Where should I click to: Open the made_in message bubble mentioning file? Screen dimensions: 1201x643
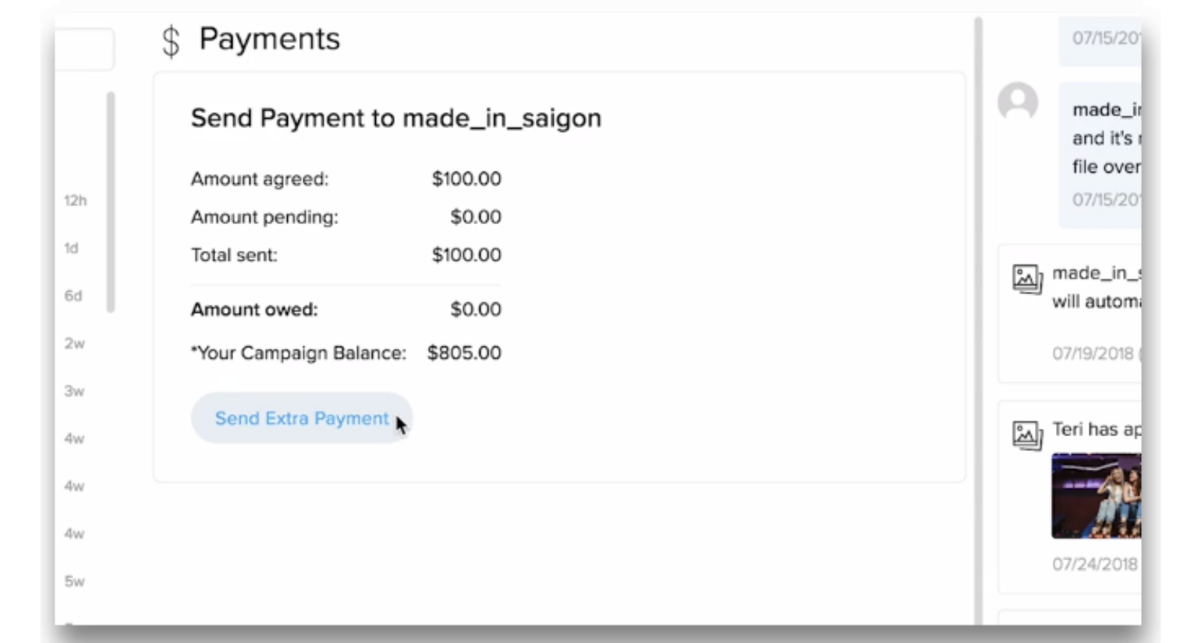pyautogui.click(x=1104, y=152)
